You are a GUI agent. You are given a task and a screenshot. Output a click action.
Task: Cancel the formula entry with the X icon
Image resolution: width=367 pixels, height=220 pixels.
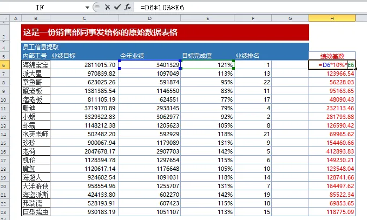point(107,7)
